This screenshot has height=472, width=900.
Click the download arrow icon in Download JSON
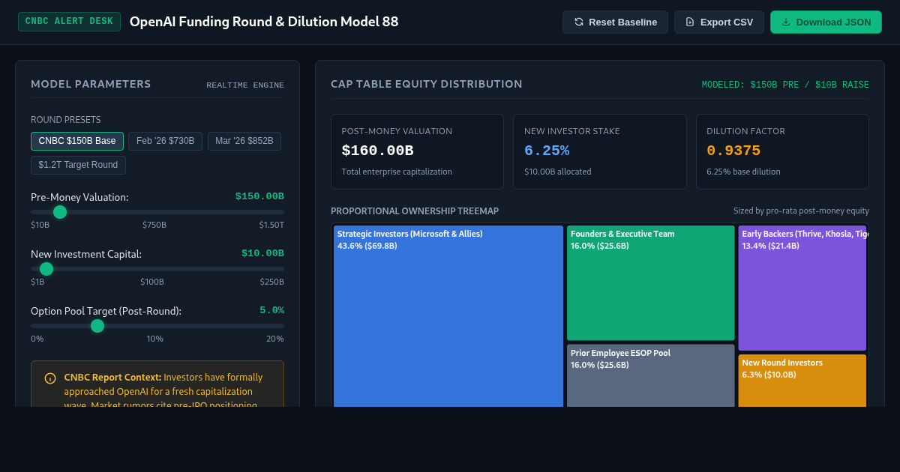[786, 22]
